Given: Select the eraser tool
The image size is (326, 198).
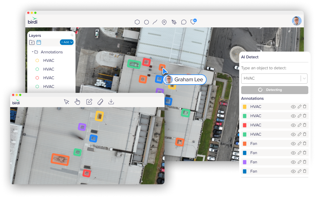Looking at the screenshot, I should click(x=100, y=102).
